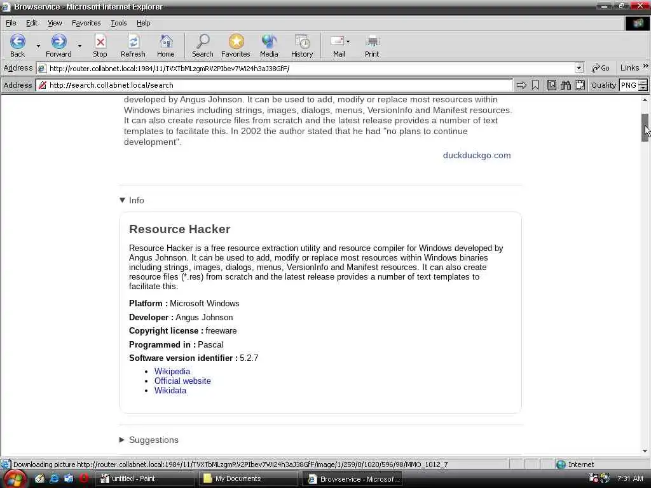Click the Resource Hacker heading
651x488 pixels.
pyautogui.click(x=179, y=229)
